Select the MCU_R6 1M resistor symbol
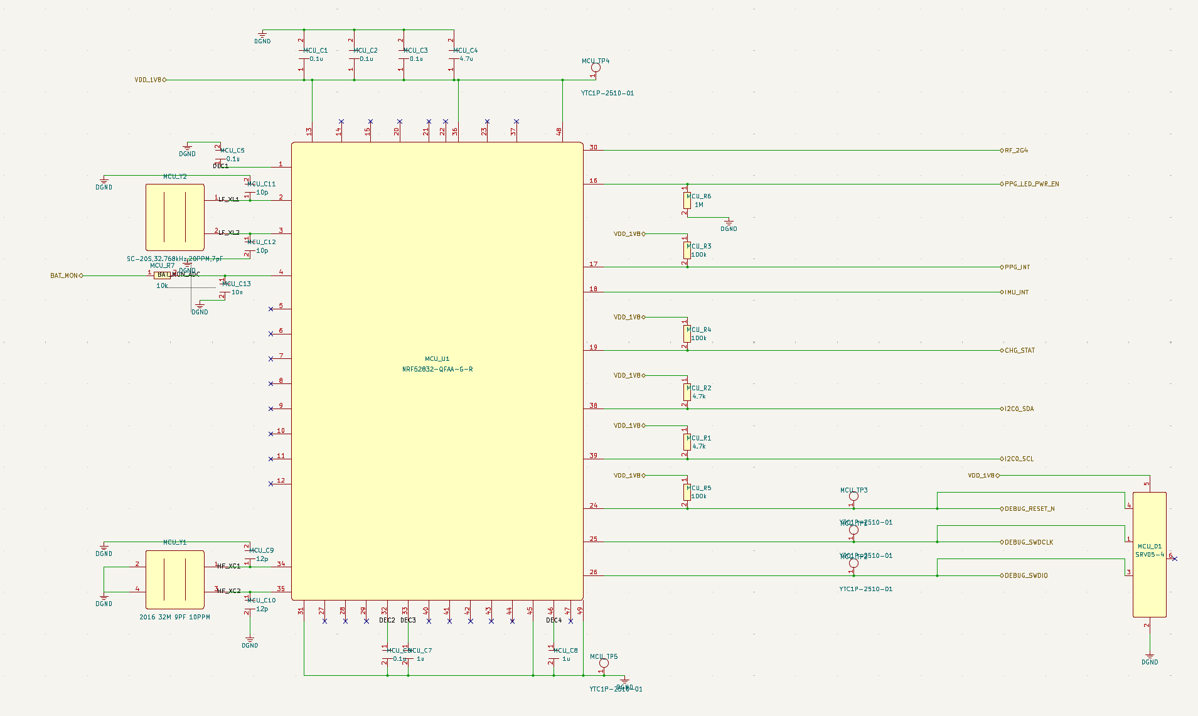 coord(687,201)
